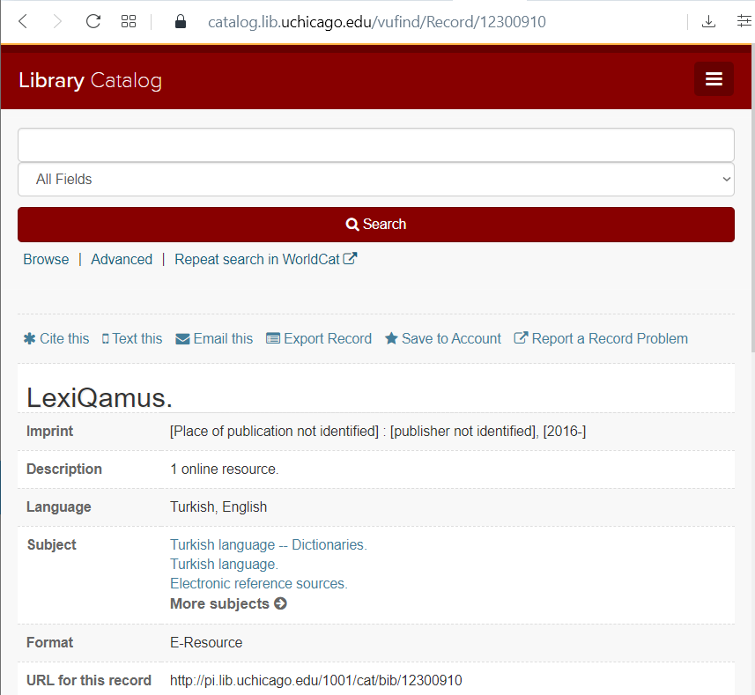The image size is (755, 695).
Task: Click the page vertical scrollbar
Action: (752, 197)
